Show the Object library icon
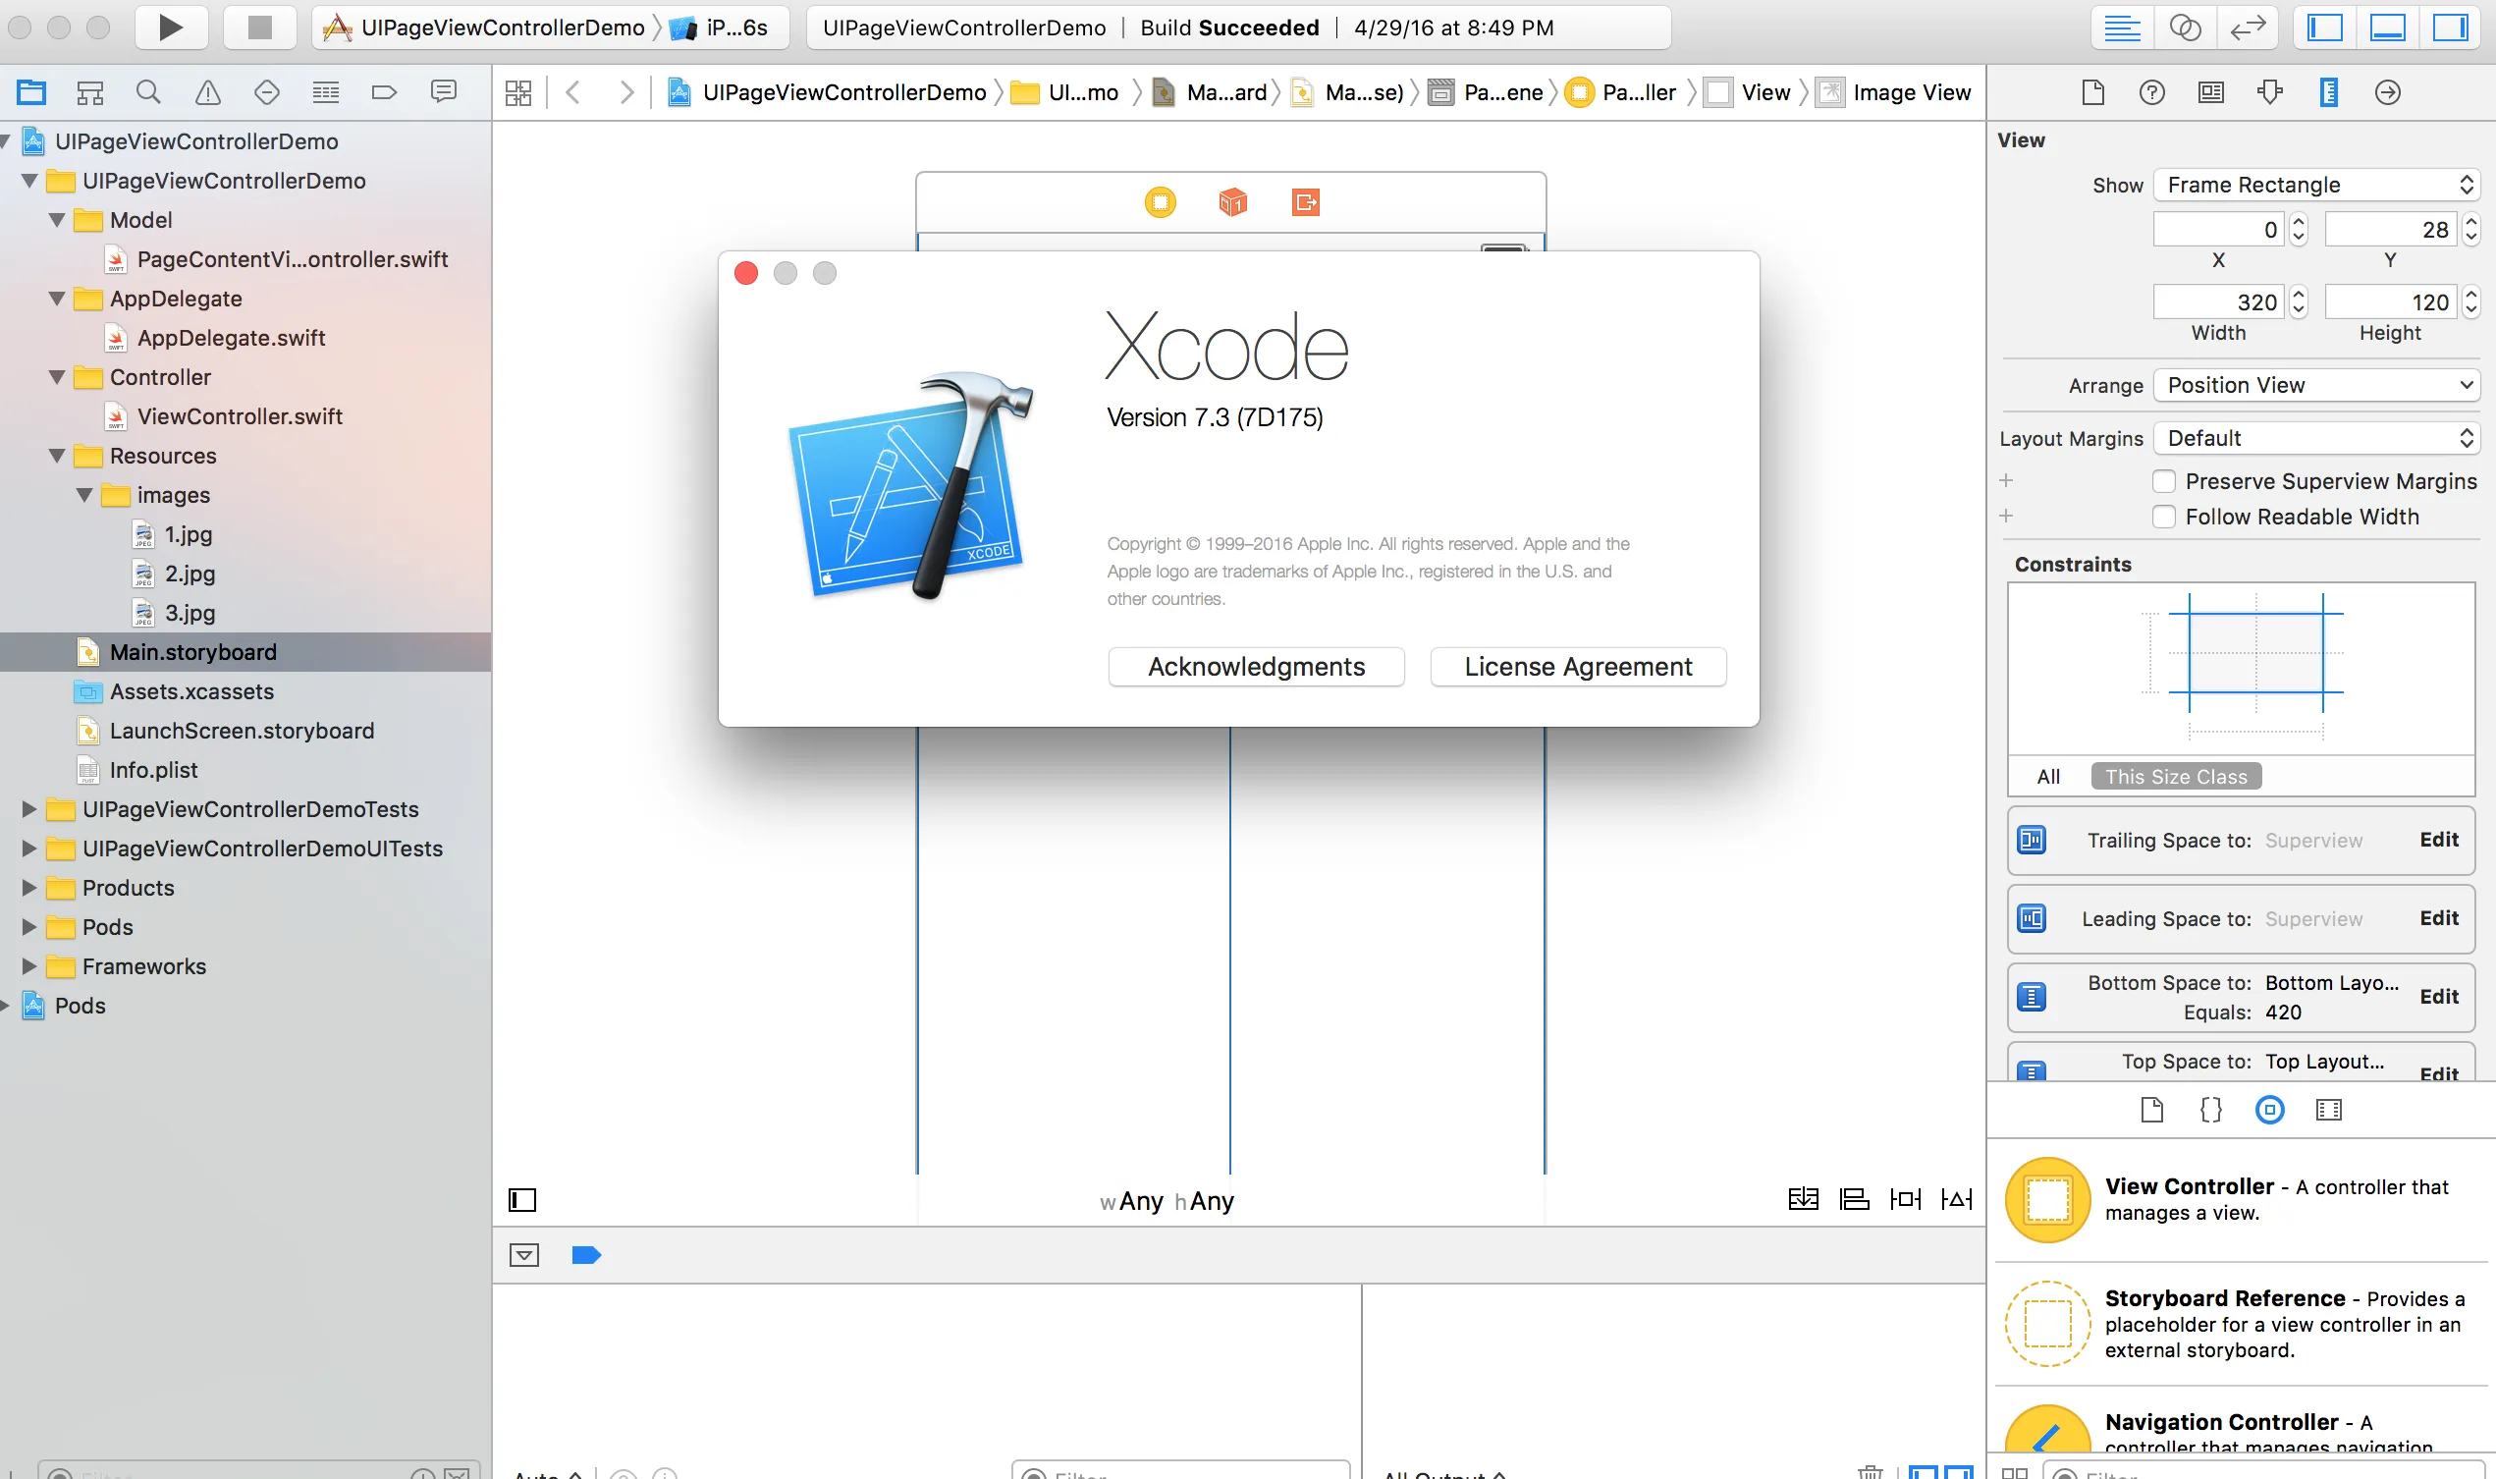The width and height of the screenshot is (2496, 1479). pyautogui.click(x=2270, y=1110)
